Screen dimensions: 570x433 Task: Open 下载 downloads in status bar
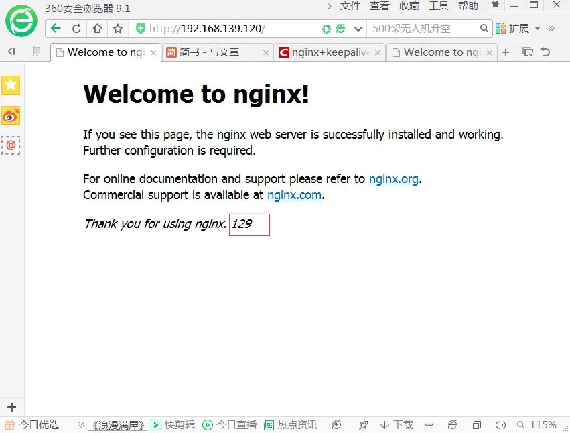point(397,425)
